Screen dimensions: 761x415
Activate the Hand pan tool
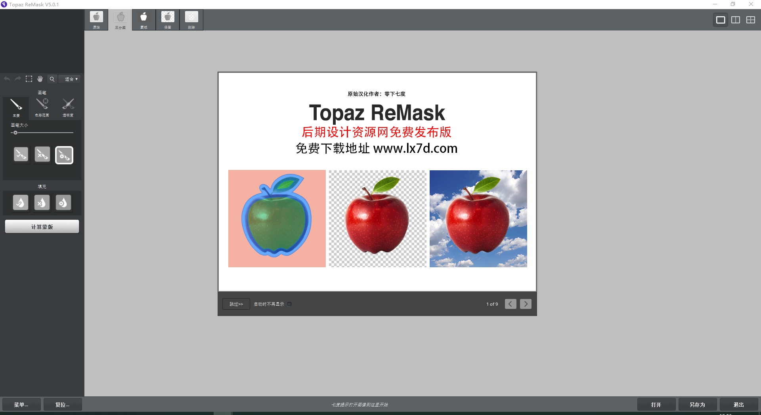pyautogui.click(x=40, y=79)
